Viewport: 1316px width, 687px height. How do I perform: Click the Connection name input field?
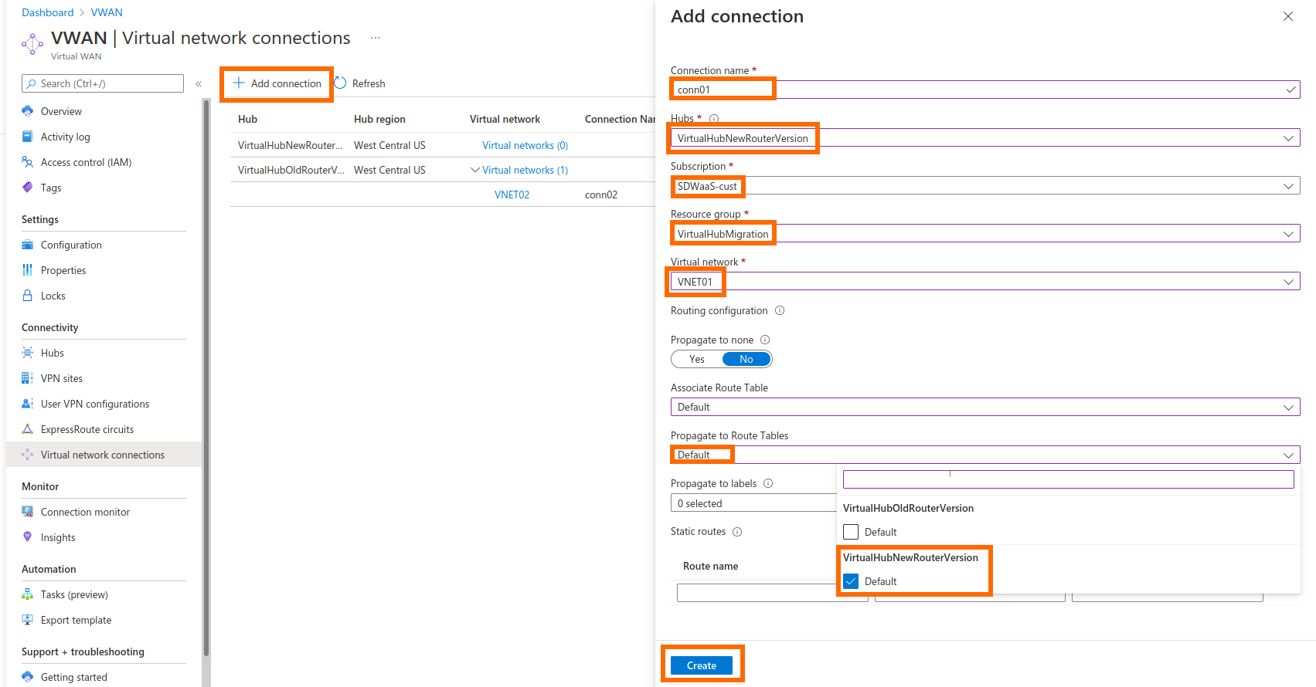coord(981,90)
